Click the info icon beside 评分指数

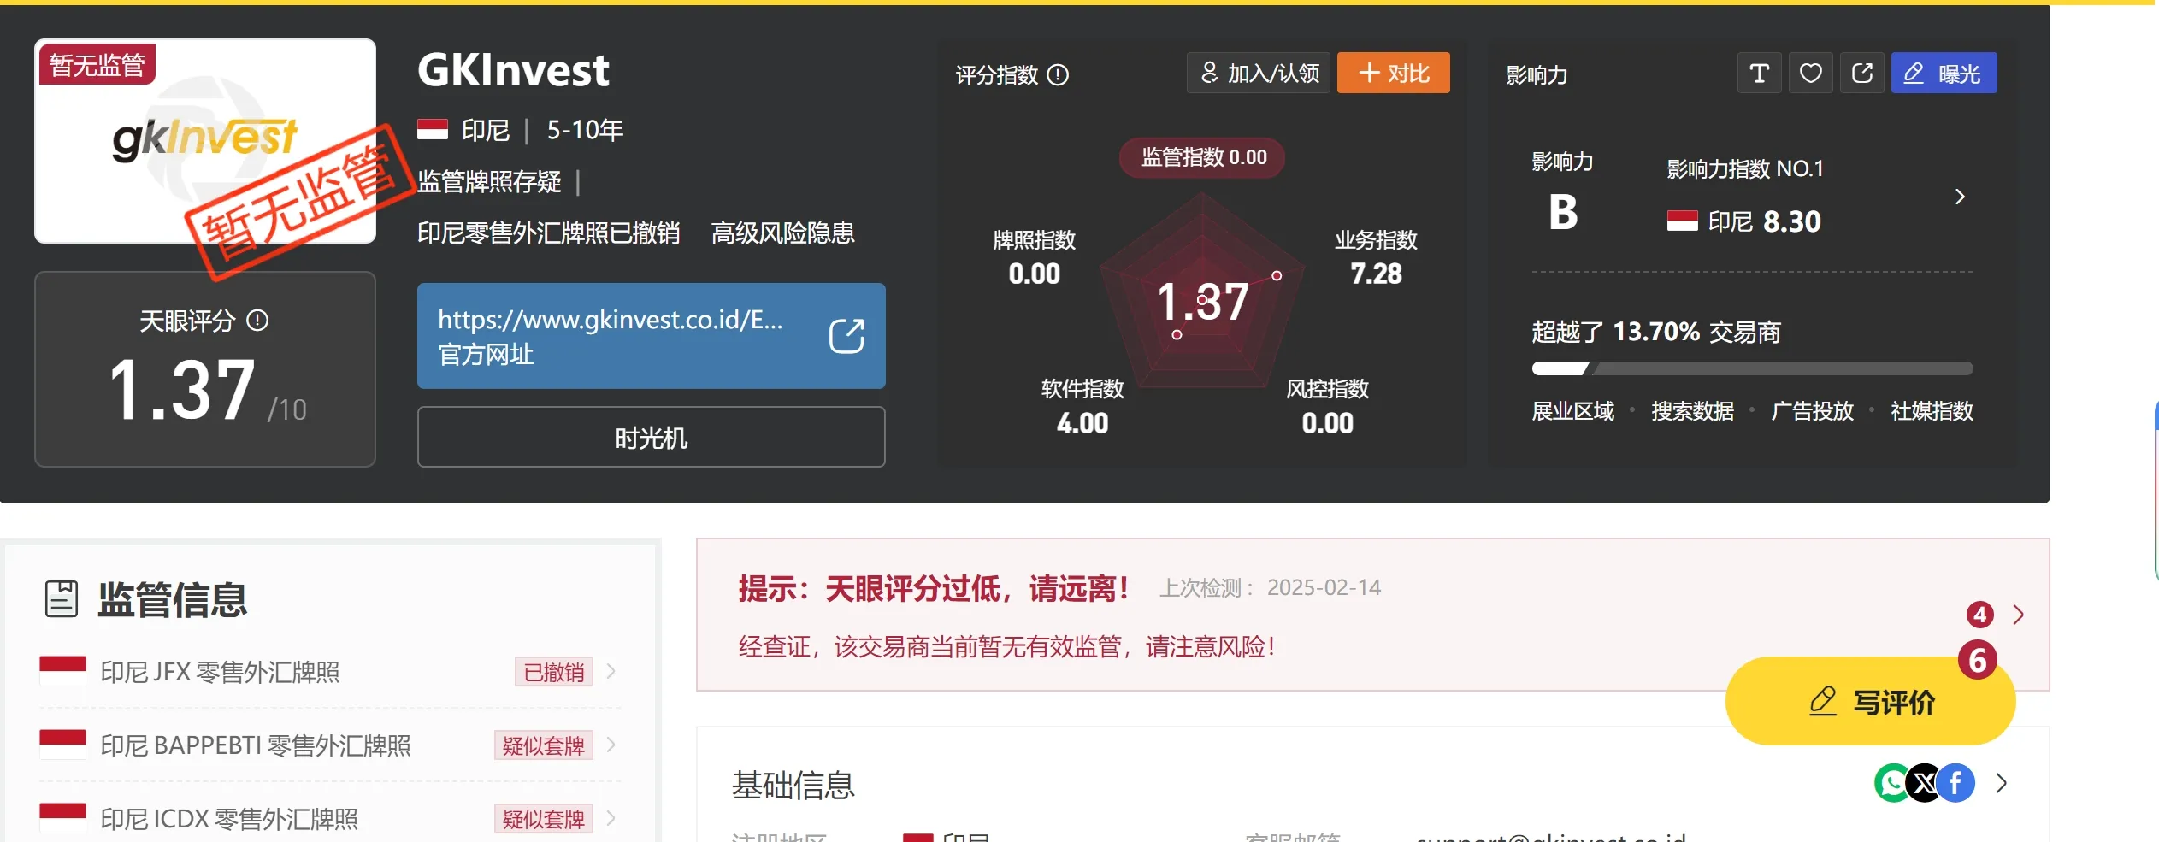1058,75
